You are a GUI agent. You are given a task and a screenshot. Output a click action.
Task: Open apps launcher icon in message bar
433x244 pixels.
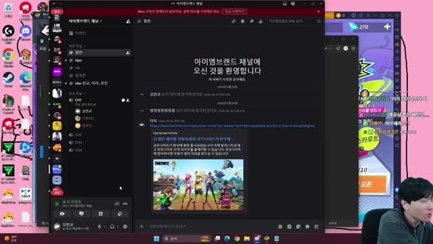(317, 226)
